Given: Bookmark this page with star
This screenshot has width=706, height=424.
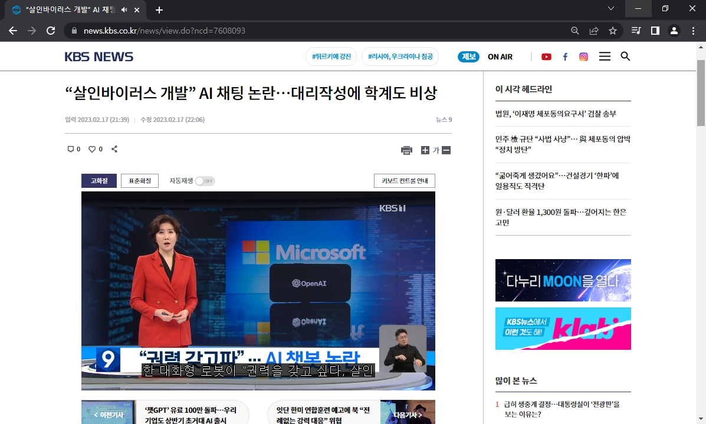Looking at the screenshot, I should pyautogui.click(x=613, y=31).
